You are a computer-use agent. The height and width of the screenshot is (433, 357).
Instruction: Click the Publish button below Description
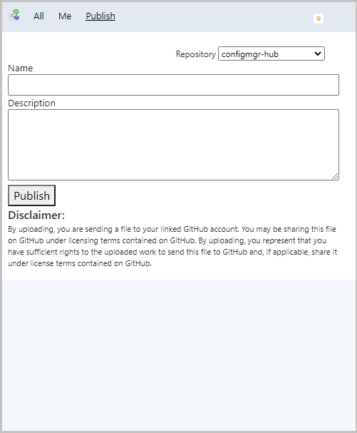32,195
